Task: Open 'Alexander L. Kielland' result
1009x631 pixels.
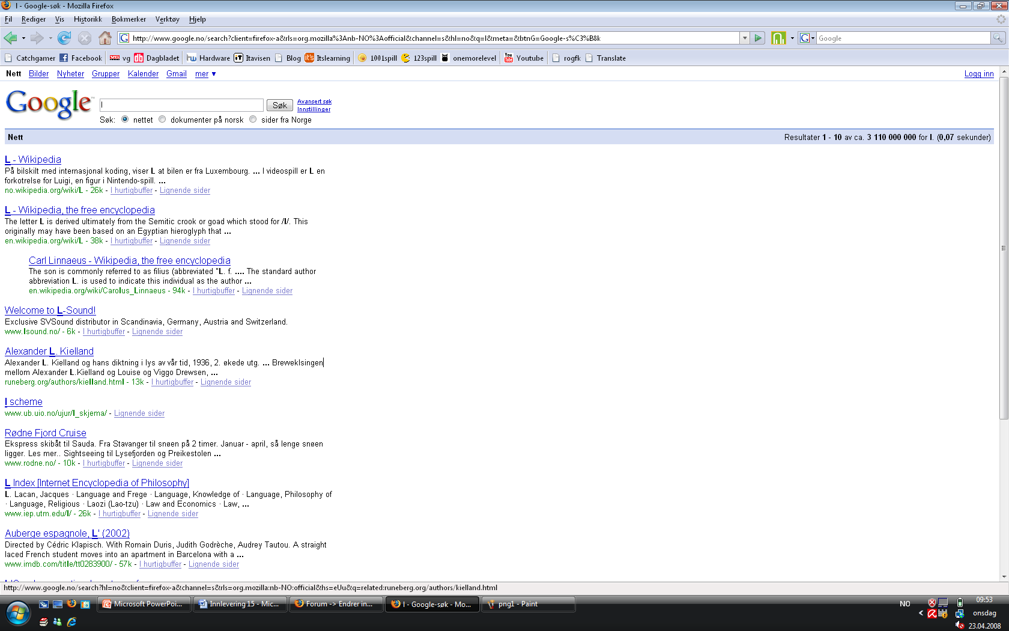Action: pos(49,351)
